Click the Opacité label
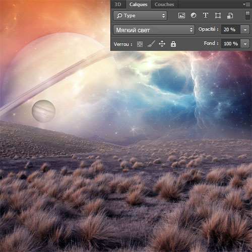The image size is (252, 252). 208,29
